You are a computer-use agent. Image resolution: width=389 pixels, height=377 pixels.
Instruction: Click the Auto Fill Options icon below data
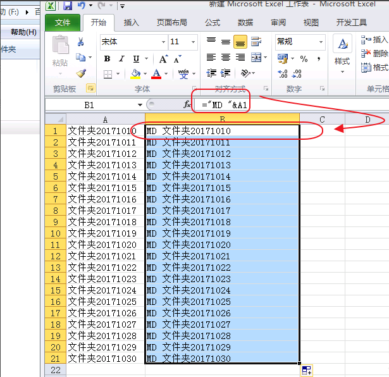click(x=306, y=370)
